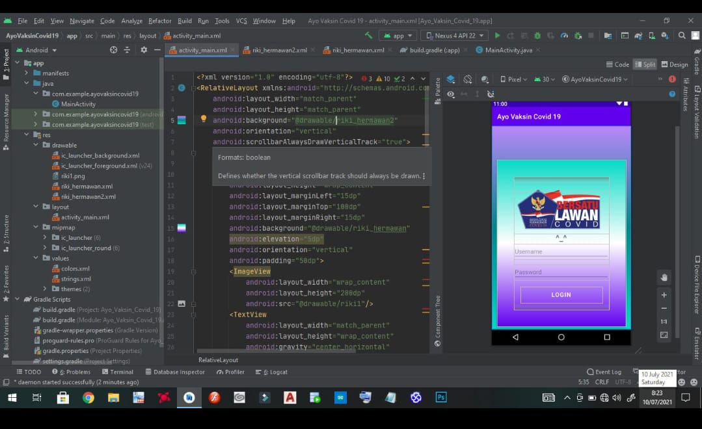Run the app with the green play button
The height and width of the screenshot is (429, 702).
tap(498, 36)
